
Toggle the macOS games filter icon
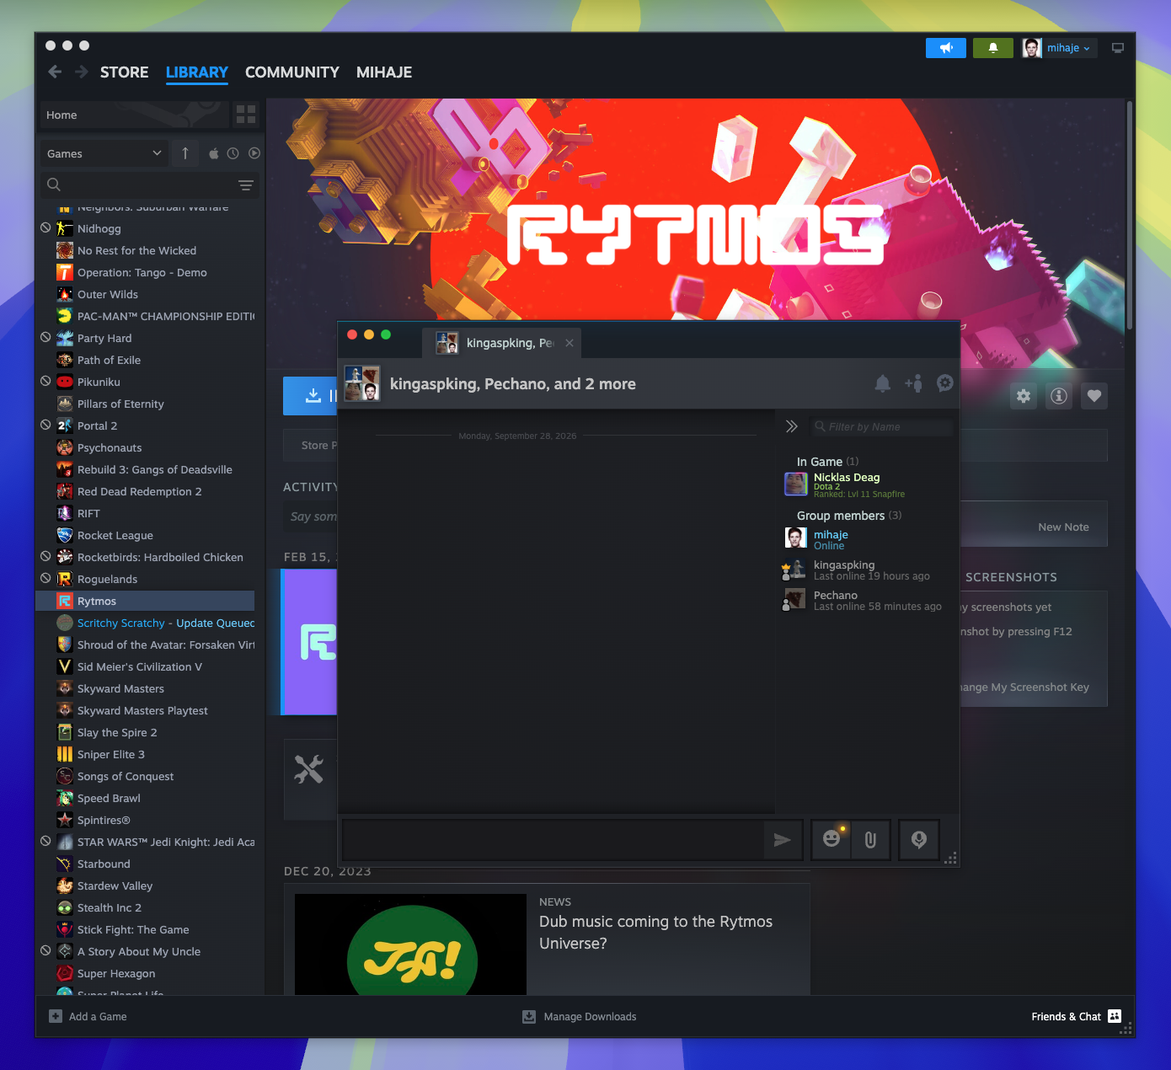pos(214,153)
